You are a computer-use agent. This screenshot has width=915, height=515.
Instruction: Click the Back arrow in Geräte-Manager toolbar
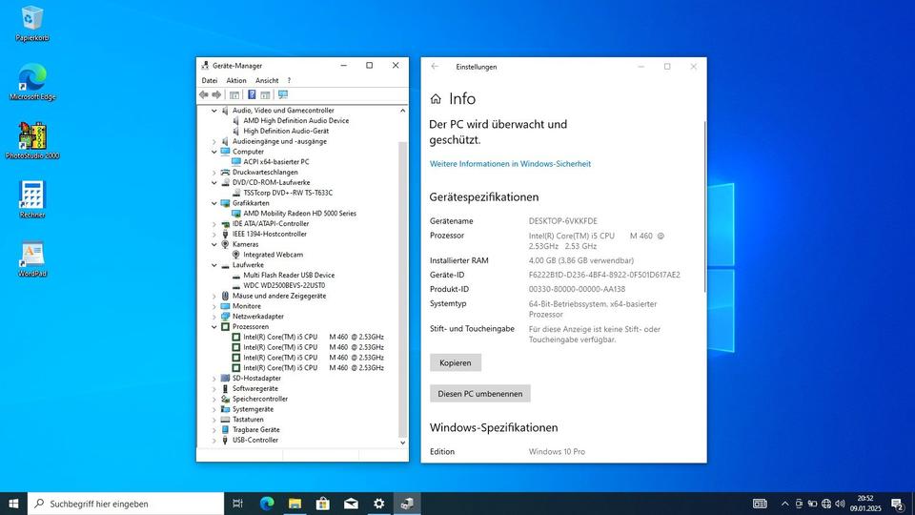[204, 94]
